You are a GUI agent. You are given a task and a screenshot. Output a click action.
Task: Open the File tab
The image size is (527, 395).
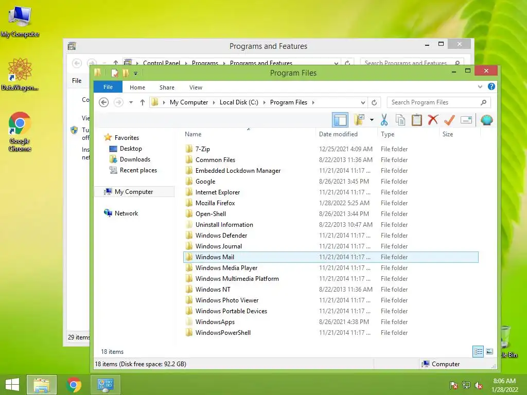coord(108,87)
